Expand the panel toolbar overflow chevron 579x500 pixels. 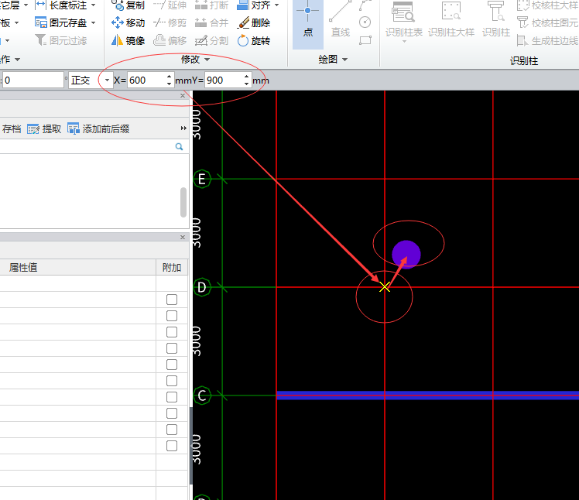(183, 128)
